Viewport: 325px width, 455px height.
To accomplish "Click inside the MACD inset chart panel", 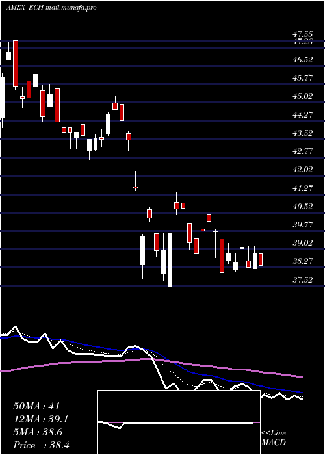I will tap(179, 422).
